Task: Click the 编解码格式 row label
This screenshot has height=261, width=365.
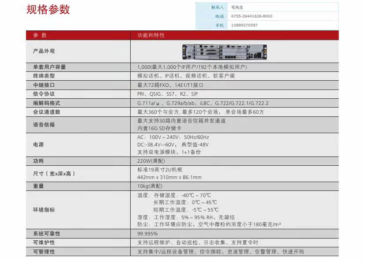Action: [x=46, y=103]
